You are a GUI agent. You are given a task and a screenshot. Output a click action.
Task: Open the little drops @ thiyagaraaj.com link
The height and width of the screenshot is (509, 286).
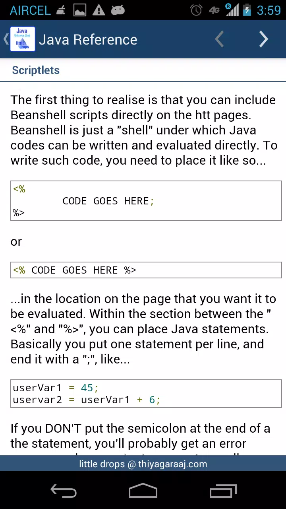point(143,464)
